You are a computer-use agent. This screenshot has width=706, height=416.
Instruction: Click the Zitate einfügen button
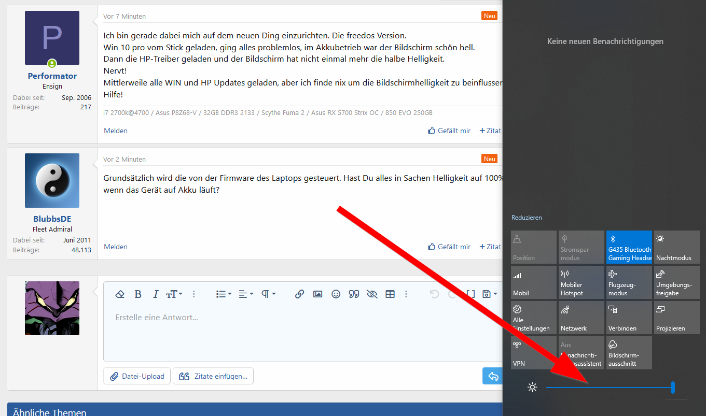[x=213, y=376]
